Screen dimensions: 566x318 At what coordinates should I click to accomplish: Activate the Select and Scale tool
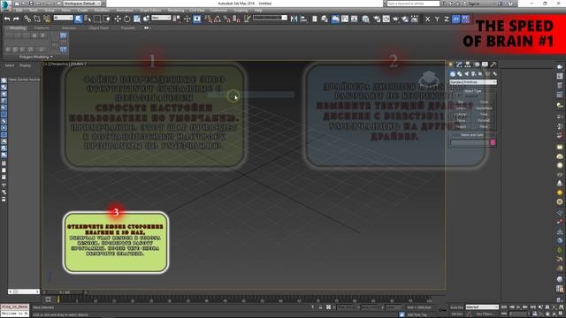coord(137,19)
